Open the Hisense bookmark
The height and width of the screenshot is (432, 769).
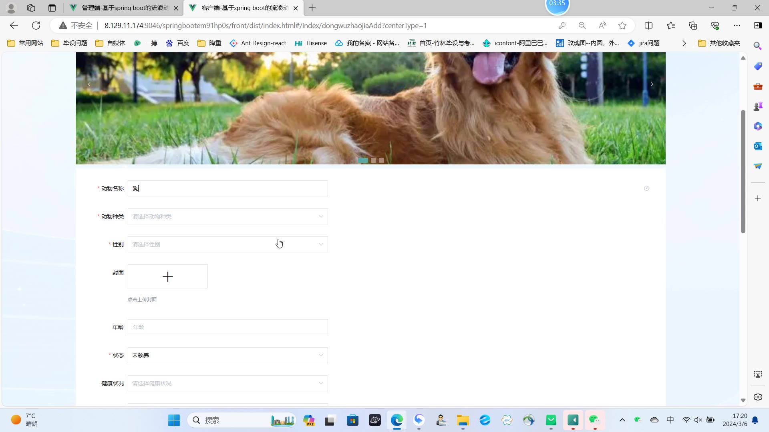(311, 43)
